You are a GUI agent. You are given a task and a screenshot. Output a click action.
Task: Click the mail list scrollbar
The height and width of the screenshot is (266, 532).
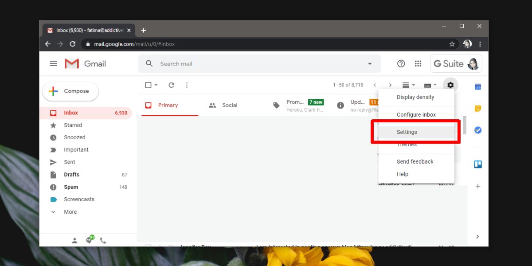(465, 125)
